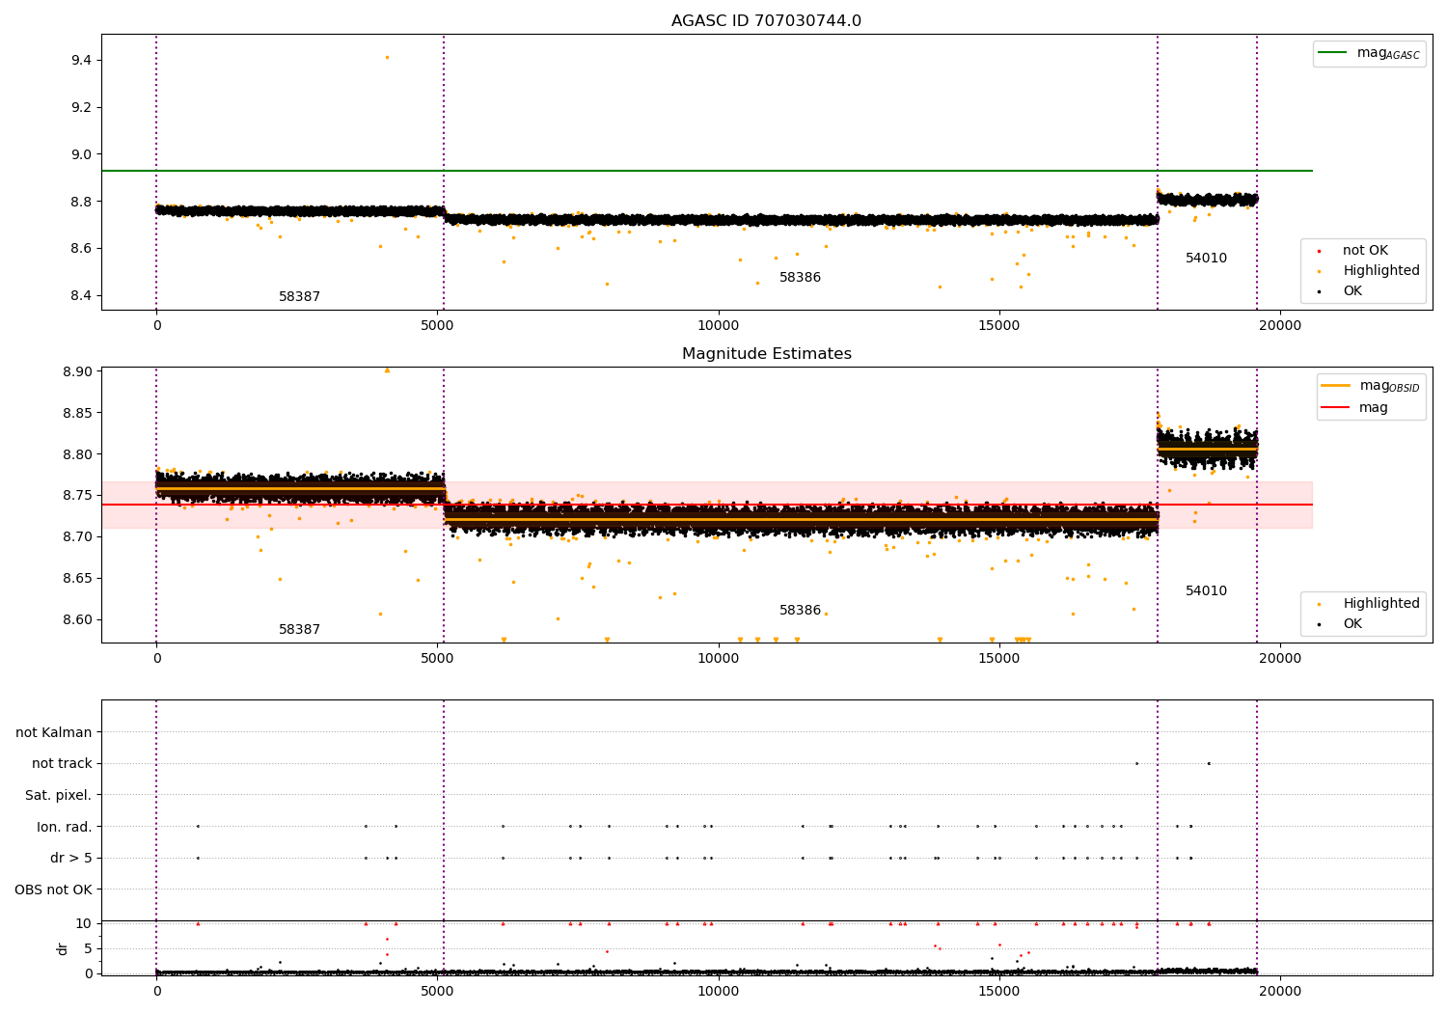The width and height of the screenshot is (1447, 1013).
Task: Click the 8.80 y-axis tick in middle plot
Action: click(77, 455)
